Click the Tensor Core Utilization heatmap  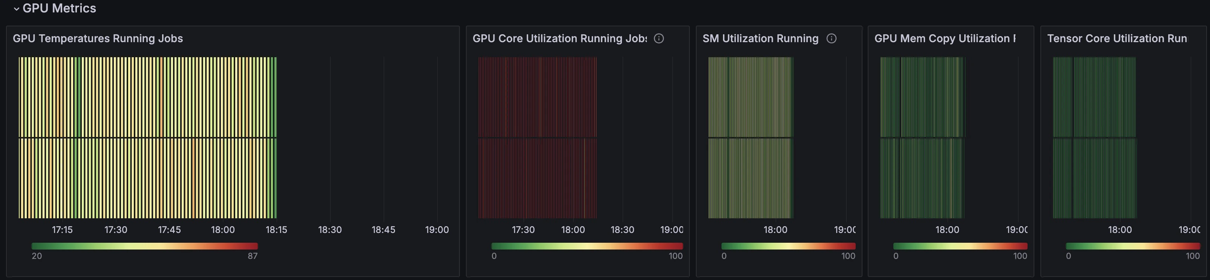pos(1094,137)
